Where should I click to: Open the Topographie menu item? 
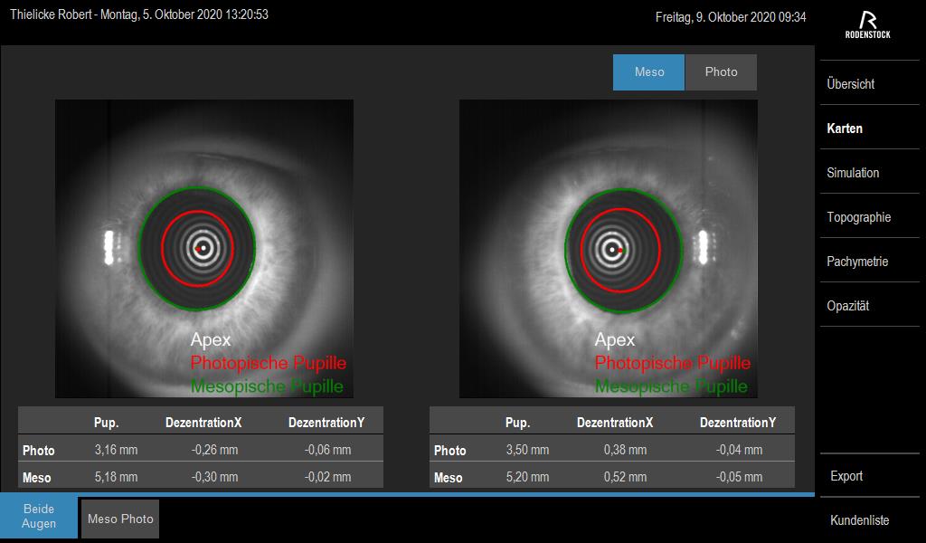click(x=858, y=217)
